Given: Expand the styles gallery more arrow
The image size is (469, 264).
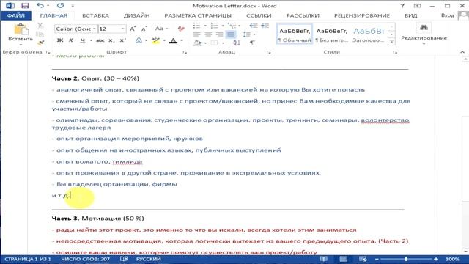Looking at the screenshot, I should point(391,43).
